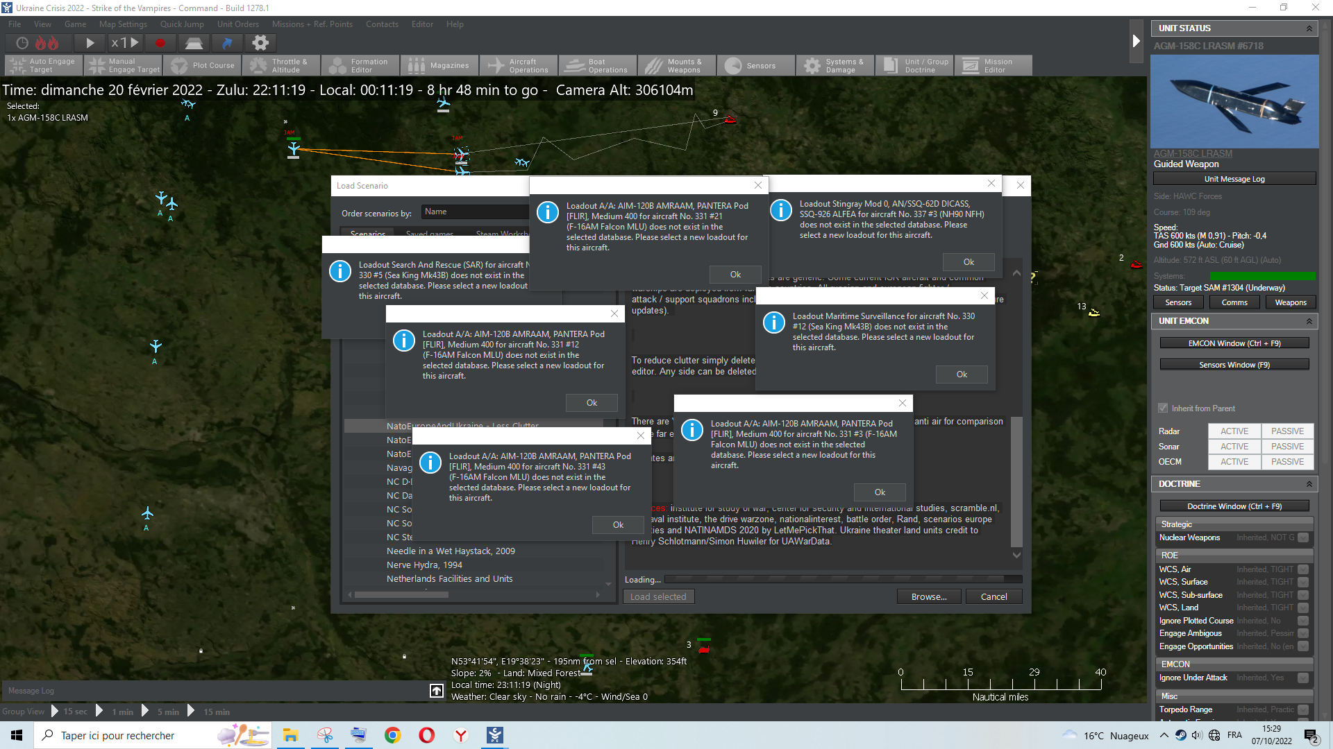The image size is (1333, 749).
Task: Open the Magazines window
Action: point(439,65)
